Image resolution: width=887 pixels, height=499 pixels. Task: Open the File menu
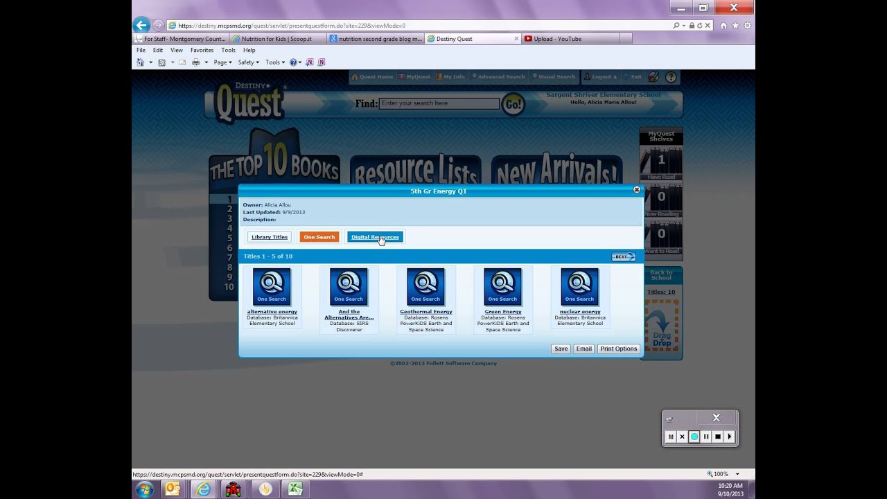tap(141, 50)
